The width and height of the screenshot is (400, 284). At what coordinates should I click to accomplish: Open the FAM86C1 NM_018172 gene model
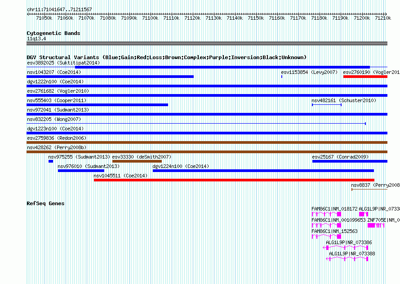(x=326, y=215)
